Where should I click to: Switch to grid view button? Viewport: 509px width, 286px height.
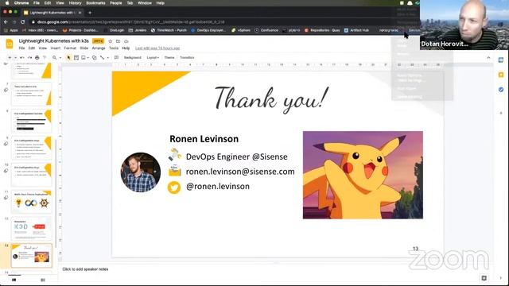[43, 280]
